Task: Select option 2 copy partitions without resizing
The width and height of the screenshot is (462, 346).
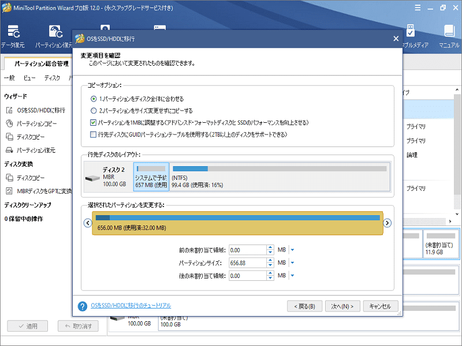Action: (x=94, y=111)
